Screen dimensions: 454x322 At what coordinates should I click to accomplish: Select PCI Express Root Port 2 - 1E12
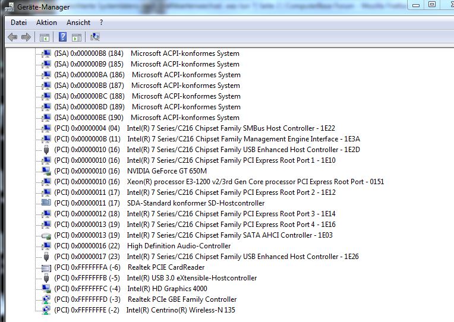coord(194,192)
